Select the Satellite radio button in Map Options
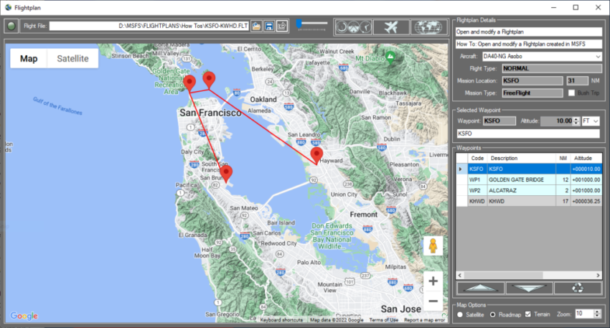The image size is (610, 328). 460,314
